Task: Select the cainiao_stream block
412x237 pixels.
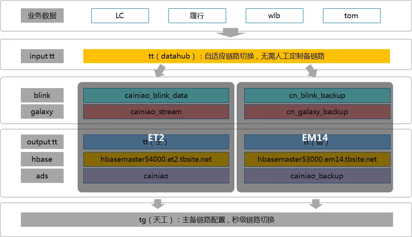Action: [156, 112]
